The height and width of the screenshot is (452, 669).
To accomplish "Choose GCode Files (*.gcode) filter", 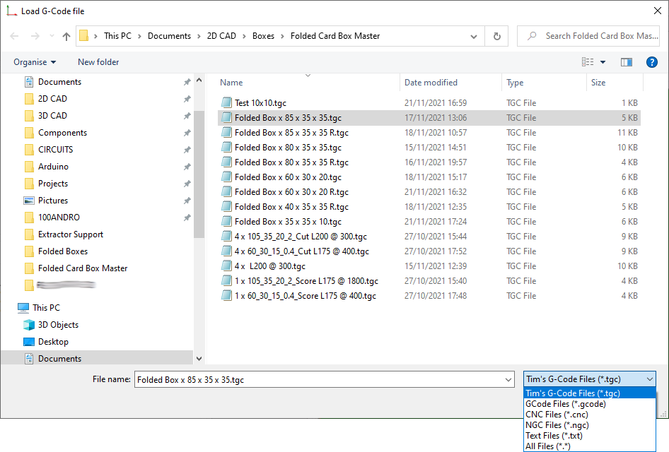I will coord(590,404).
